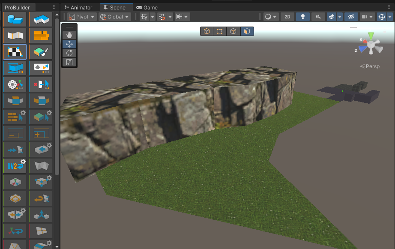Toggle 2D scene view mode

[x=287, y=17]
